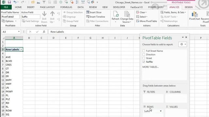
Task: Click Group Field
Action: [71, 21]
